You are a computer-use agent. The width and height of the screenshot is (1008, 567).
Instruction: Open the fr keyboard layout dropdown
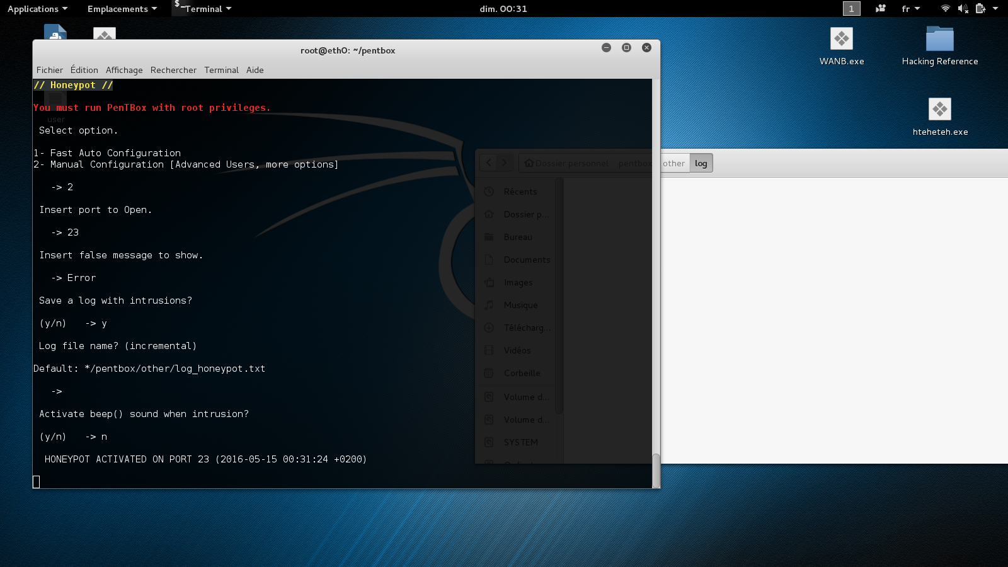click(x=910, y=9)
